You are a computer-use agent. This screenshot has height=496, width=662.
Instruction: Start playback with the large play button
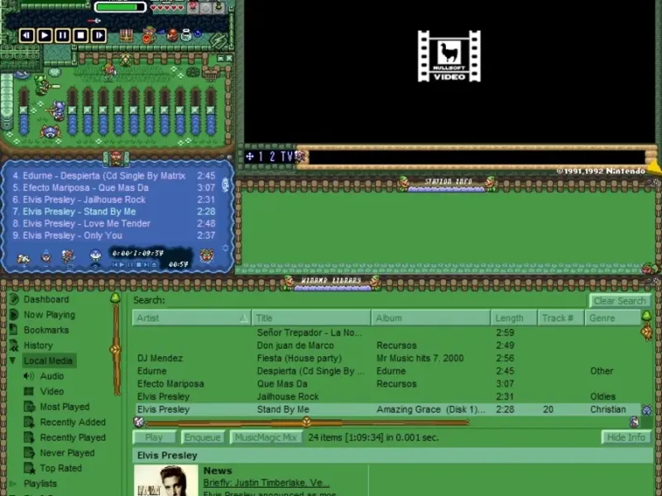[x=45, y=36]
